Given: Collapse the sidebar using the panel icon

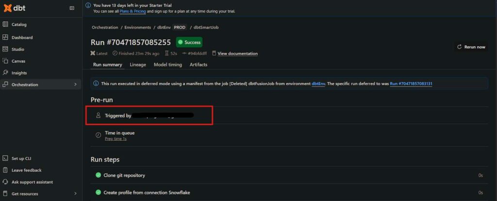Looking at the screenshot, I should (72, 8).
